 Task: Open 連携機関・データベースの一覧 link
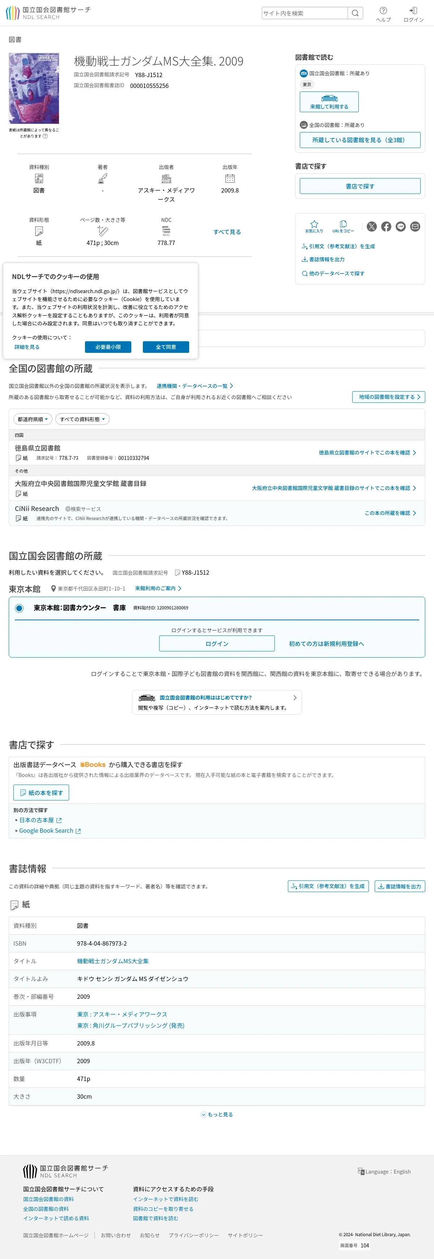coord(195,386)
